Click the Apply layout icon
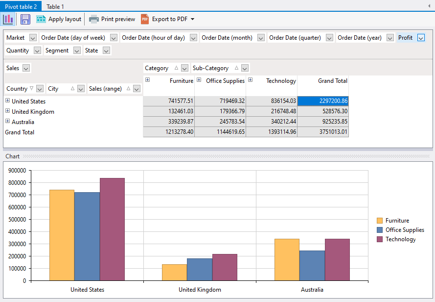The image size is (435, 302). click(41, 19)
